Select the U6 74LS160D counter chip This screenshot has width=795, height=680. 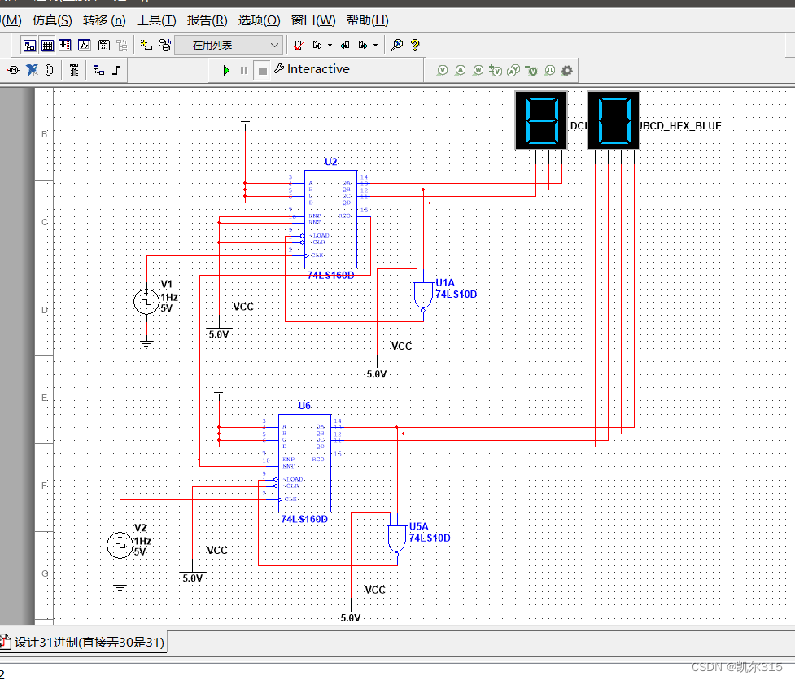(304, 463)
